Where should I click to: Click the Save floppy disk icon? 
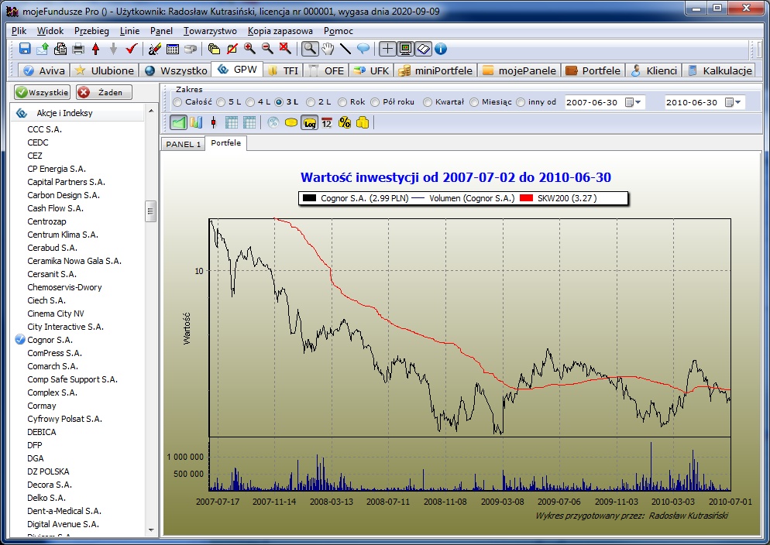click(25, 49)
